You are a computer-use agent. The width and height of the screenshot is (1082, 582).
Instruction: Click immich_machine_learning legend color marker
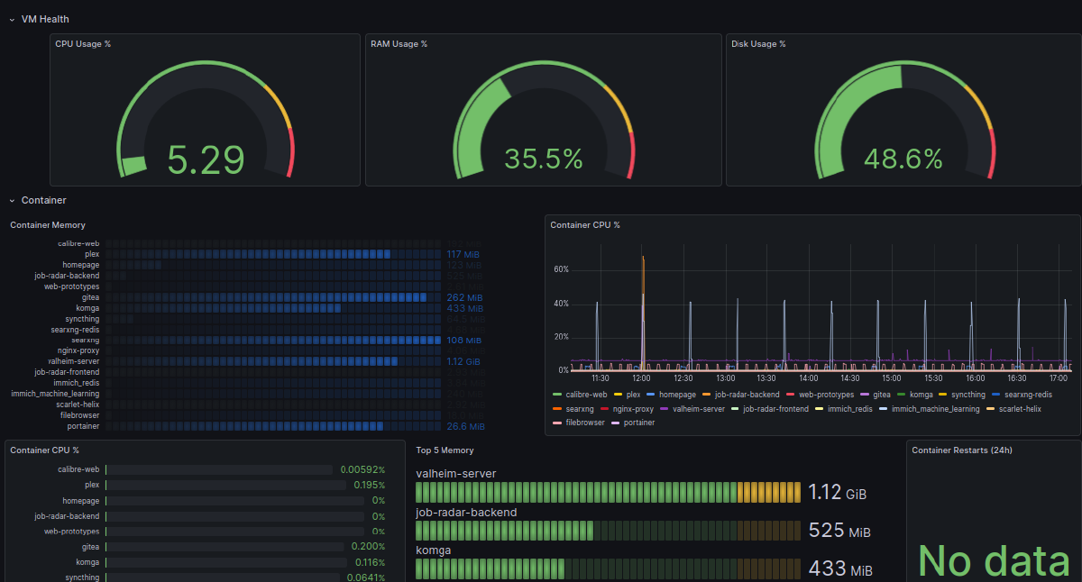tap(885, 409)
